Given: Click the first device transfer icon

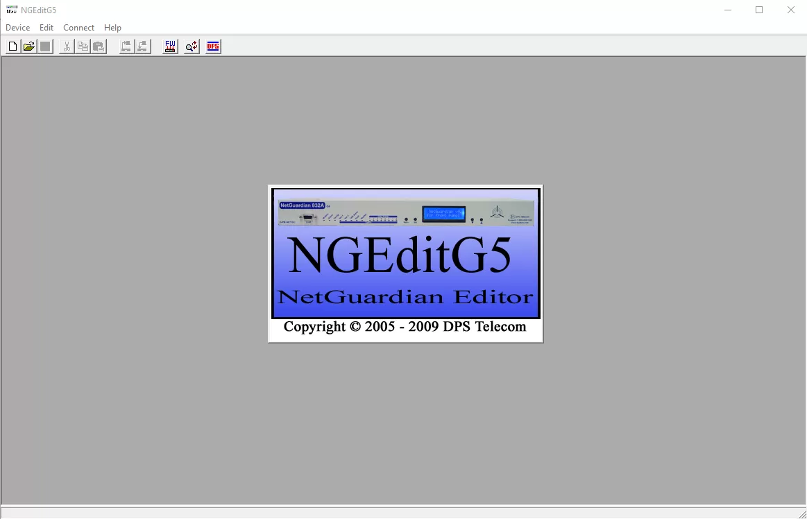Looking at the screenshot, I should pyautogui.click(x=126, y=46).
